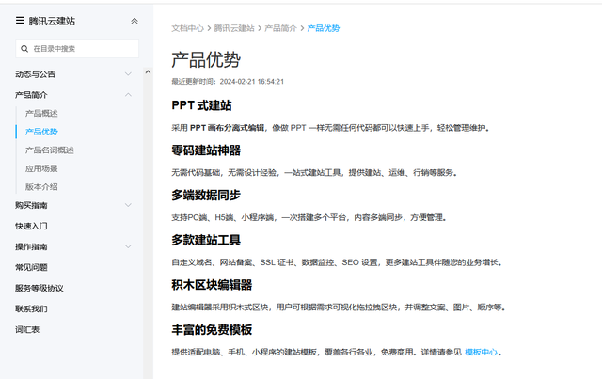Go to 产品简介 via breadcrumb
The width and height of the screenshot is (602, 379).
point(280,28)
